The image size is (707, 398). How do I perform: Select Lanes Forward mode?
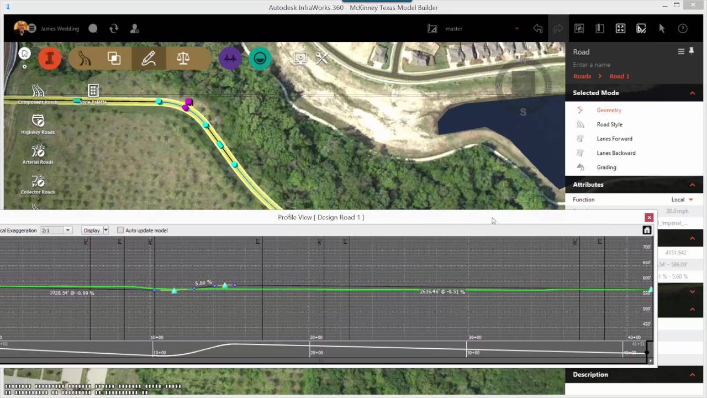(x=614, y=139)
